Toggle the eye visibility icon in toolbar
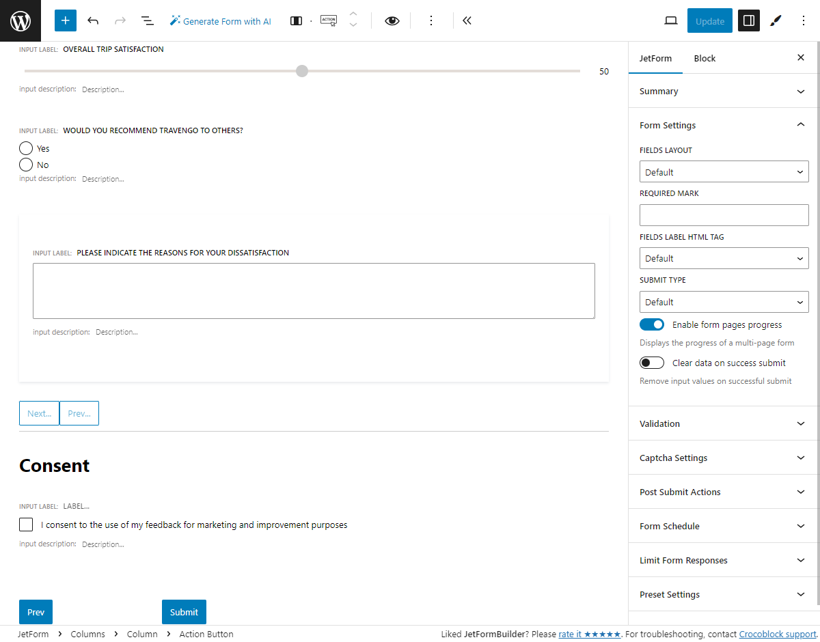 [392, 20]
